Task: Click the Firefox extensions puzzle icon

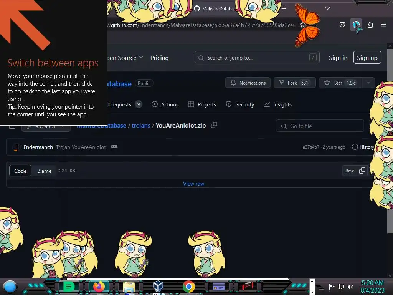Action: pyautogui.click(x=370, y=25)
